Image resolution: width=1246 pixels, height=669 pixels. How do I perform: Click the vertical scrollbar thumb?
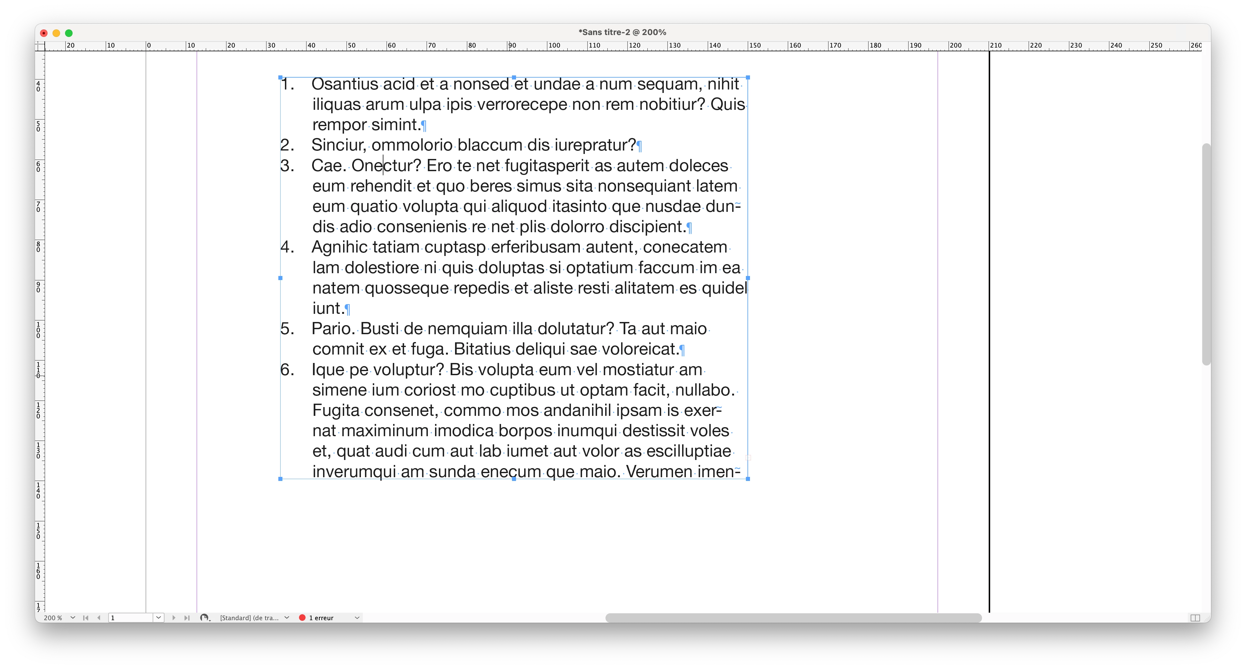(x=1206, y=254)
